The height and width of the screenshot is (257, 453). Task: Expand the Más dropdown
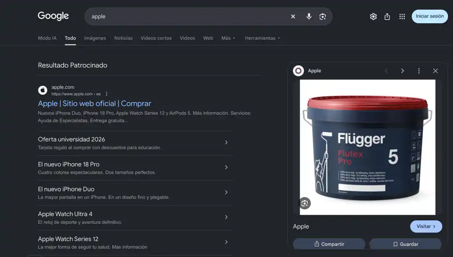[228, 38]
